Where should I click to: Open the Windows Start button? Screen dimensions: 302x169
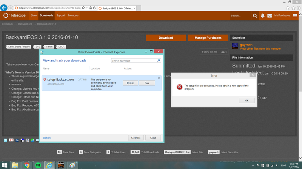5,165
